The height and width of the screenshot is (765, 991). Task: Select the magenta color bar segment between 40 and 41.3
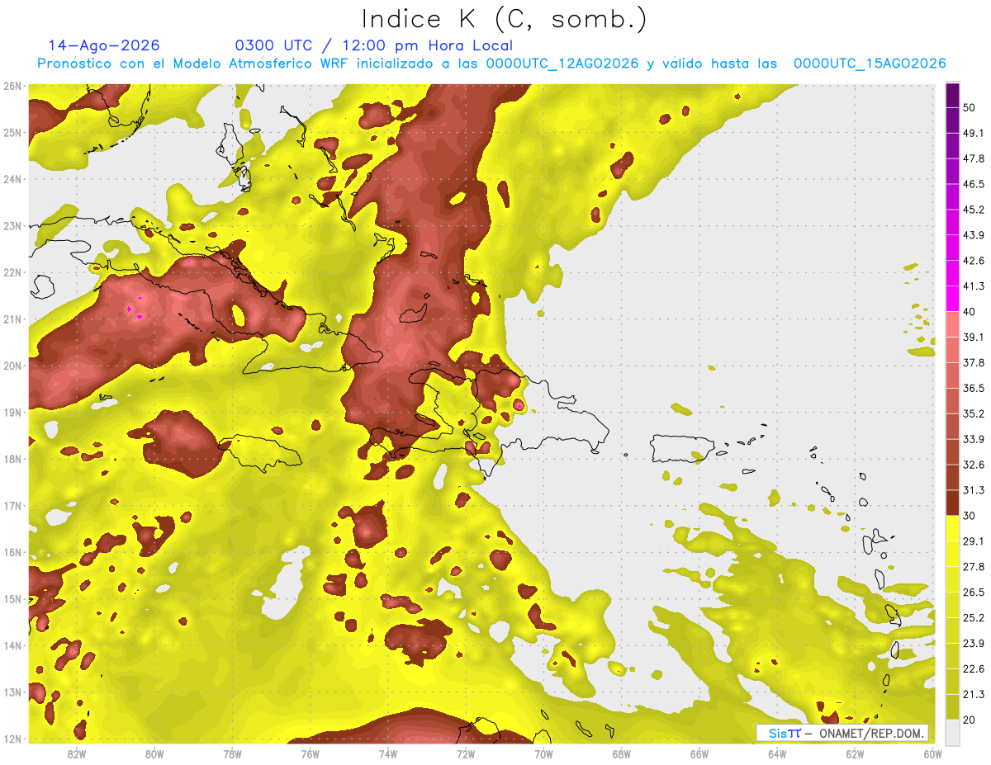(x=952, y=299)
